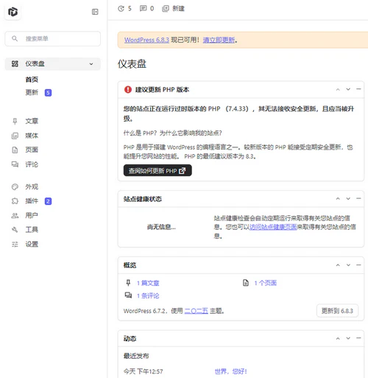Screen dimensions: 368x378
Task: Click the updates icon showing 5
Action: pos(124,9)
